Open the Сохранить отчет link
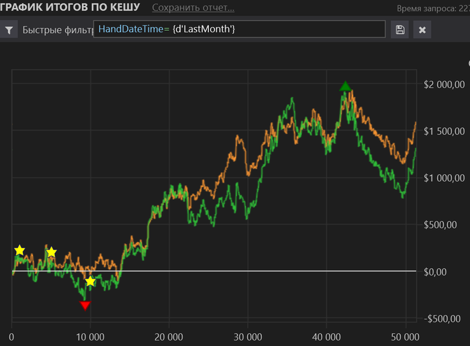This screenshot has height=346, width=470. tap(193, 7)
